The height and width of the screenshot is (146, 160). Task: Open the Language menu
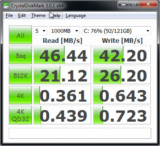[76, 15]
